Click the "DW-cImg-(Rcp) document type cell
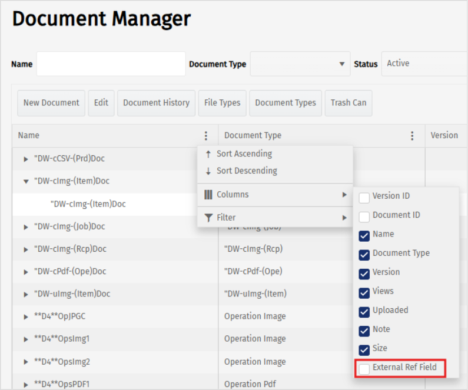Screen dimensions: 468x390 coord(253,249)
